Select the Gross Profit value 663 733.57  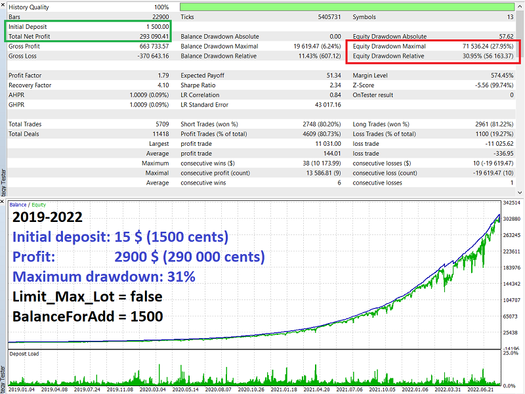154,46
